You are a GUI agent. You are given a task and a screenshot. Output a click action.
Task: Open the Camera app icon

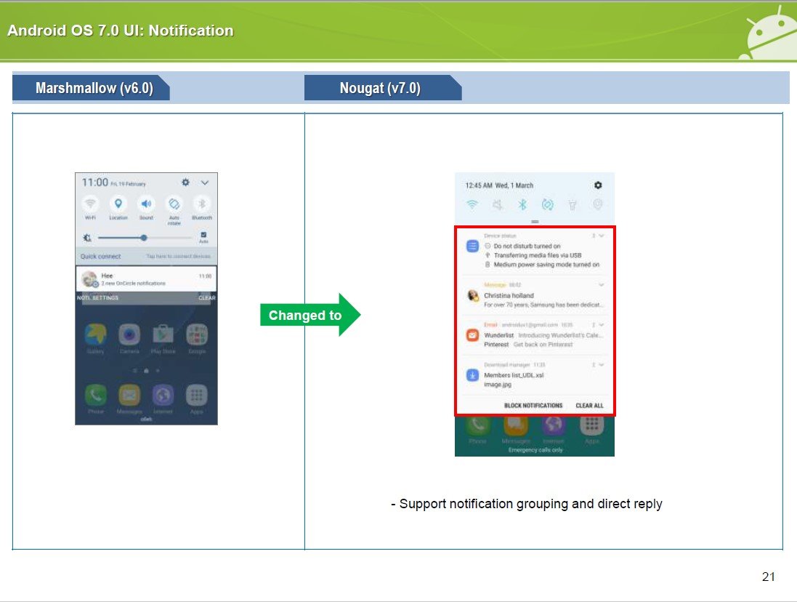(x=129, y=334)
